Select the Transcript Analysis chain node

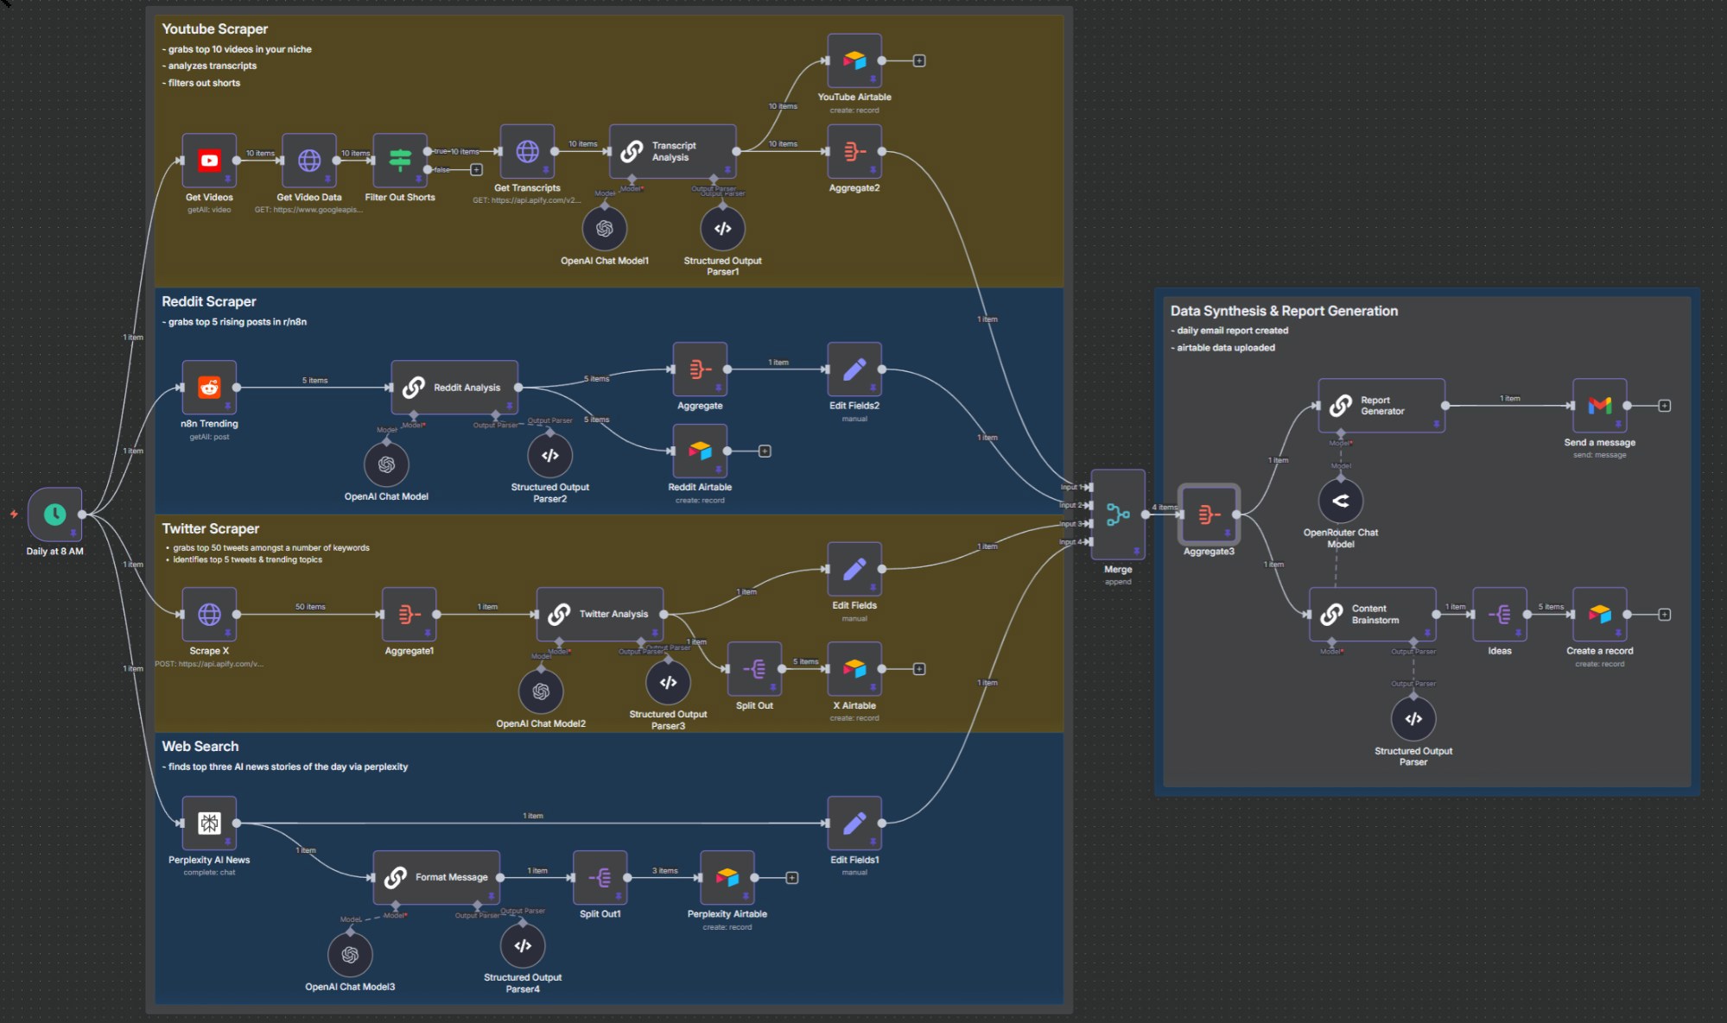pos(672,152)
